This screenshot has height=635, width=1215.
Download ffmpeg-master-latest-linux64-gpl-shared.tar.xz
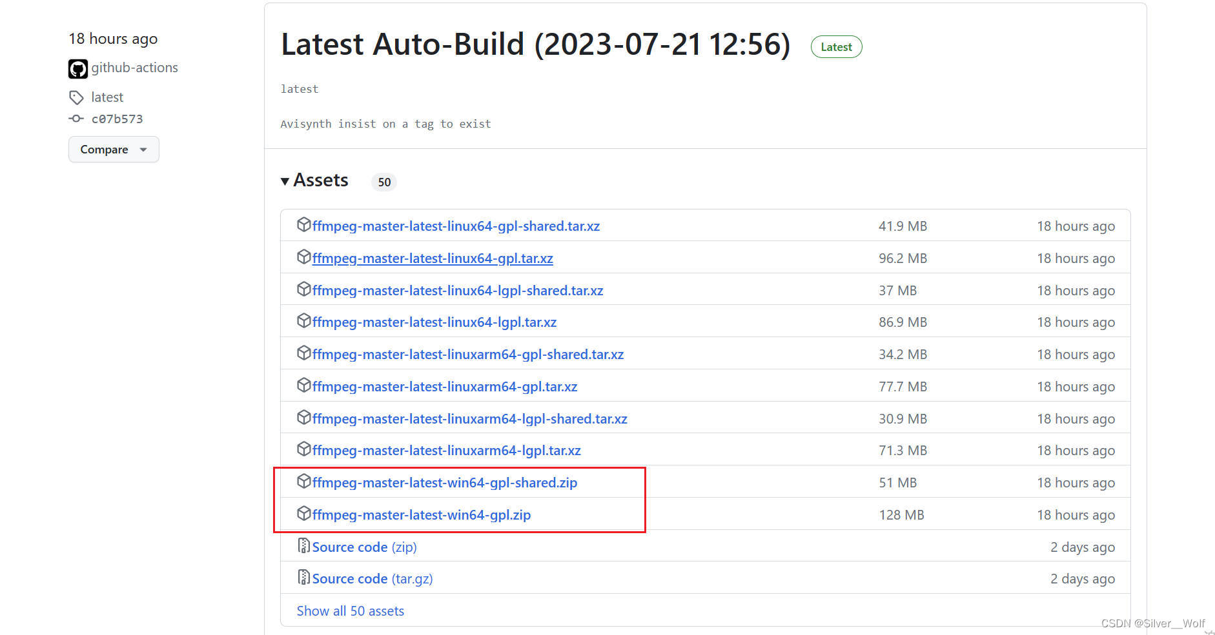[x=456, y=226]
